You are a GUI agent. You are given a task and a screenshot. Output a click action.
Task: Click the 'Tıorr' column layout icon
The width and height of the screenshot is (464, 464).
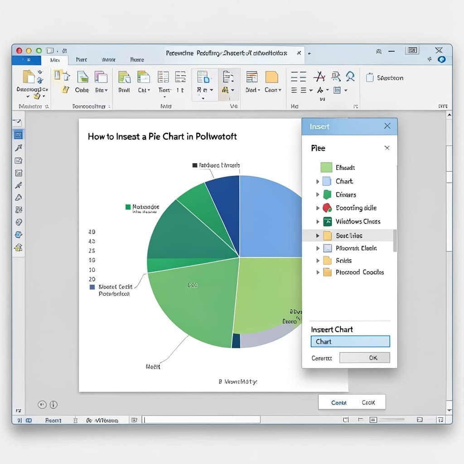pyautogui.click(x=163, y=77)
